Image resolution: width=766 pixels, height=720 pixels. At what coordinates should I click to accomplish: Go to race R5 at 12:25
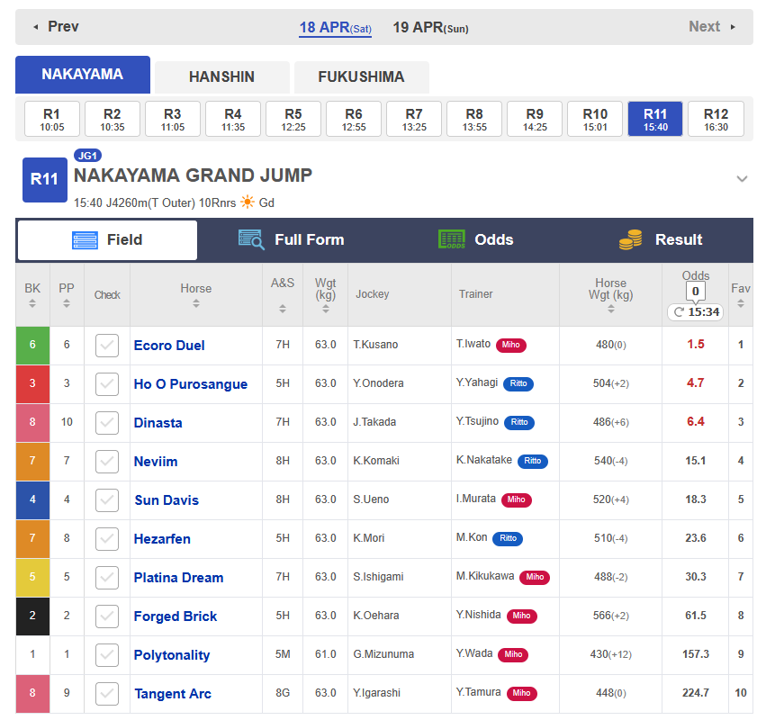[293, 119]
